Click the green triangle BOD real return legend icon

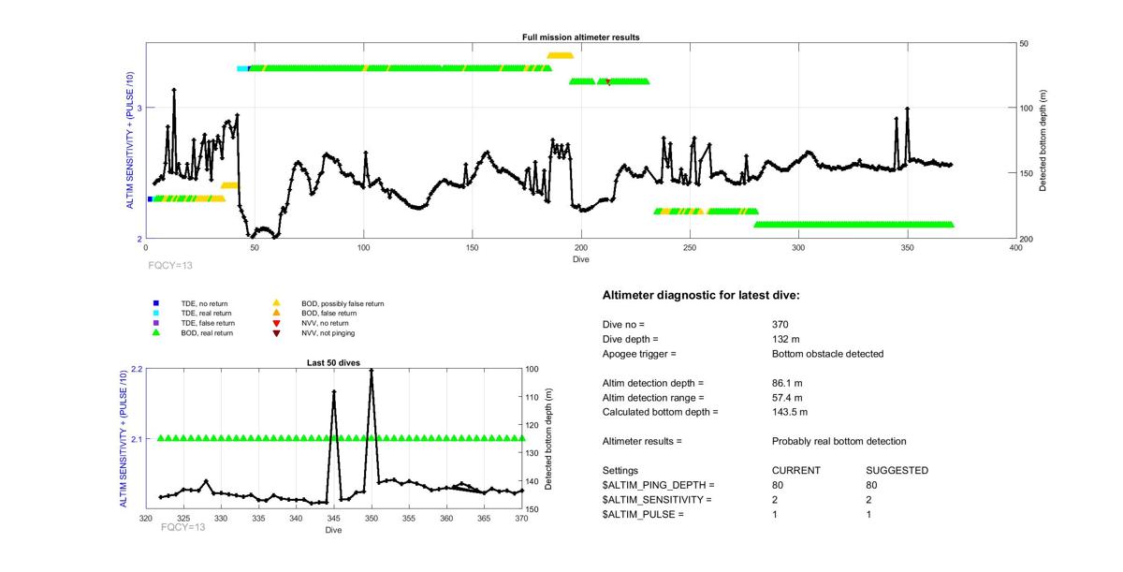pos(156,332)
